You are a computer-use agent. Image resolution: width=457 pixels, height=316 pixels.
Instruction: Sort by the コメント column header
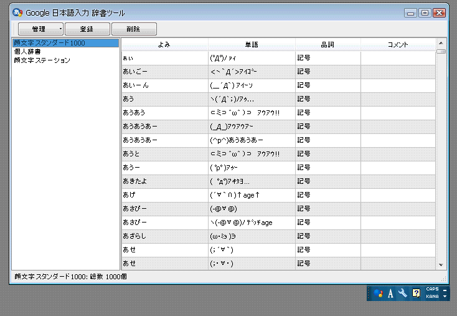click(x=398, y=45)
